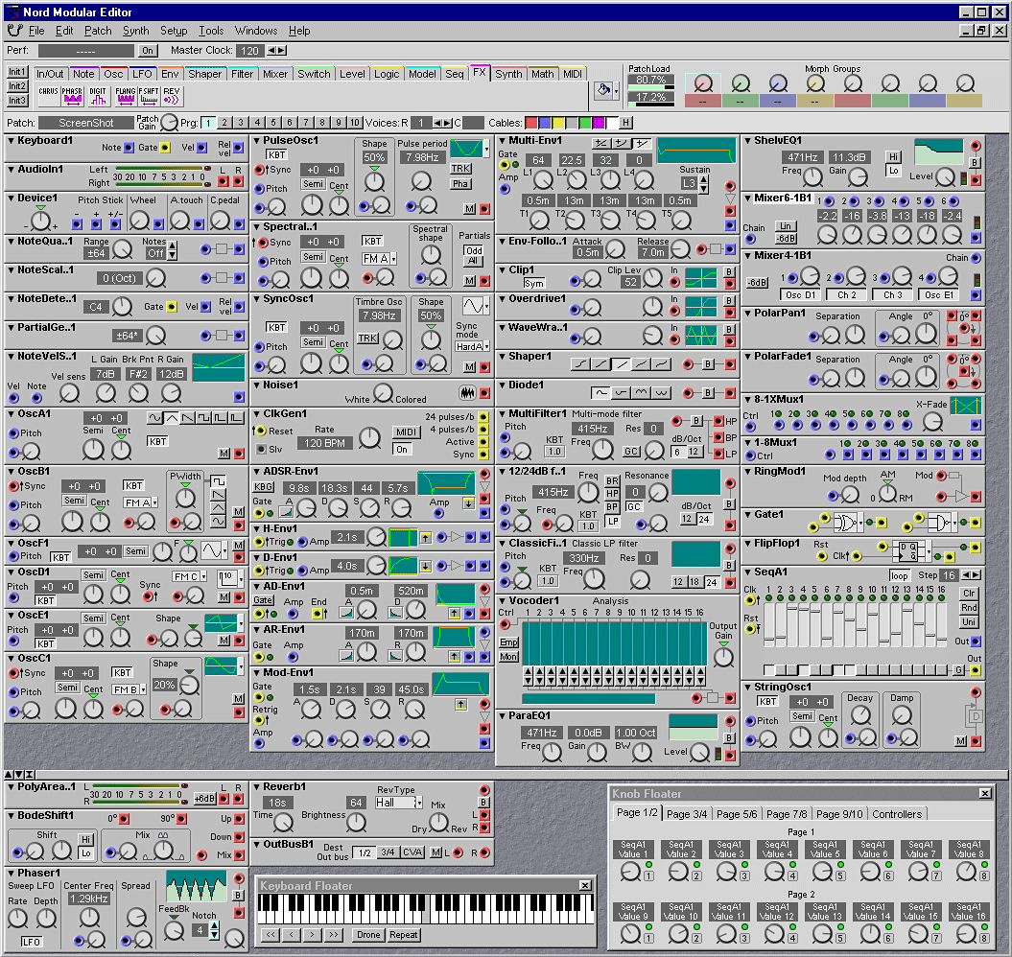1012x957 pixels.
Task: Select the 3/4 out bus in OutBusB1
Action: pyautogui.click(x=388, y=852)
